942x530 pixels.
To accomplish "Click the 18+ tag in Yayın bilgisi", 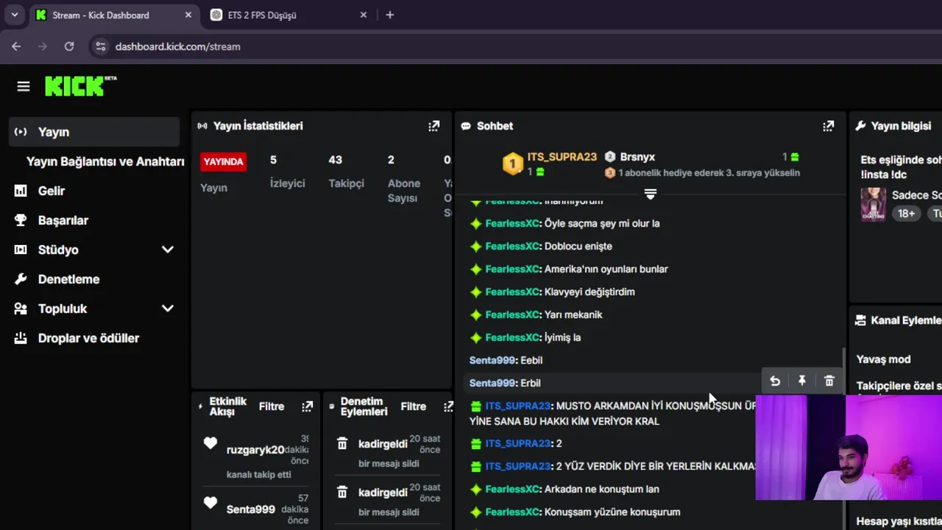I will [906, 213].
